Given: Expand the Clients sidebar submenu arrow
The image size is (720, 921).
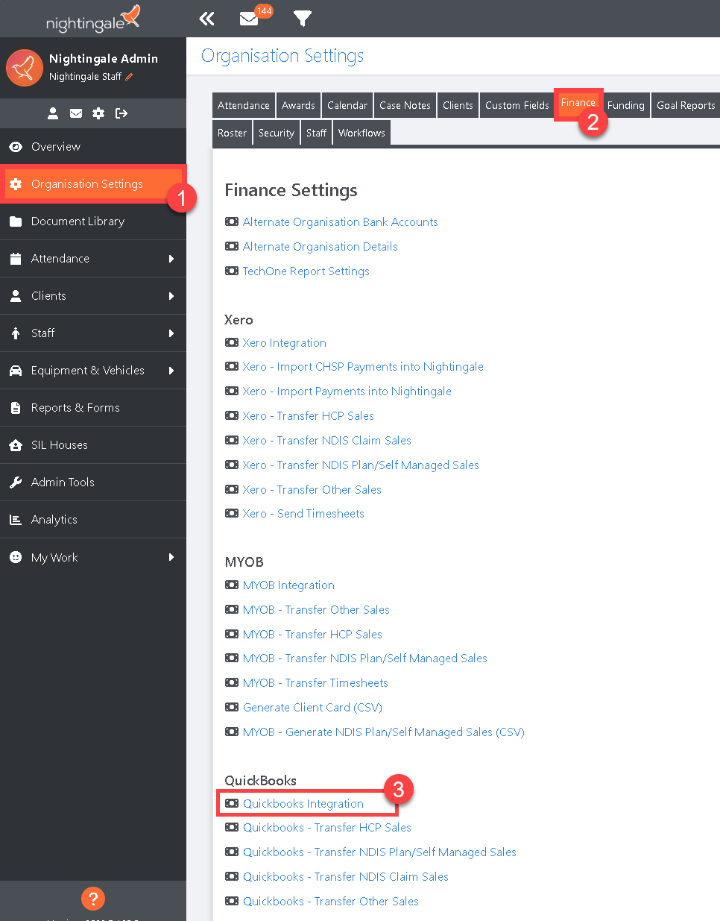Looking at the screenshot, I should point(171,296).
